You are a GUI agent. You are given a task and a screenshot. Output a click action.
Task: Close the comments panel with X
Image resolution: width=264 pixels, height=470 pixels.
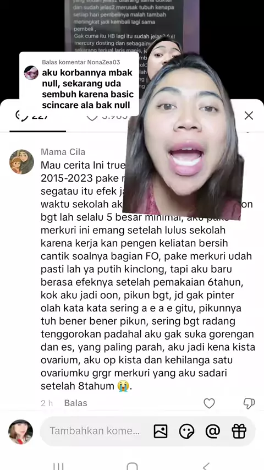pyautogui.click(x=249, y=116)
